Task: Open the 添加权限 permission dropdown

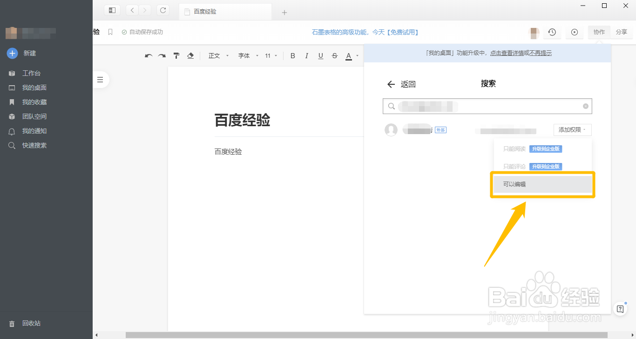Action: tap(572, 130)
